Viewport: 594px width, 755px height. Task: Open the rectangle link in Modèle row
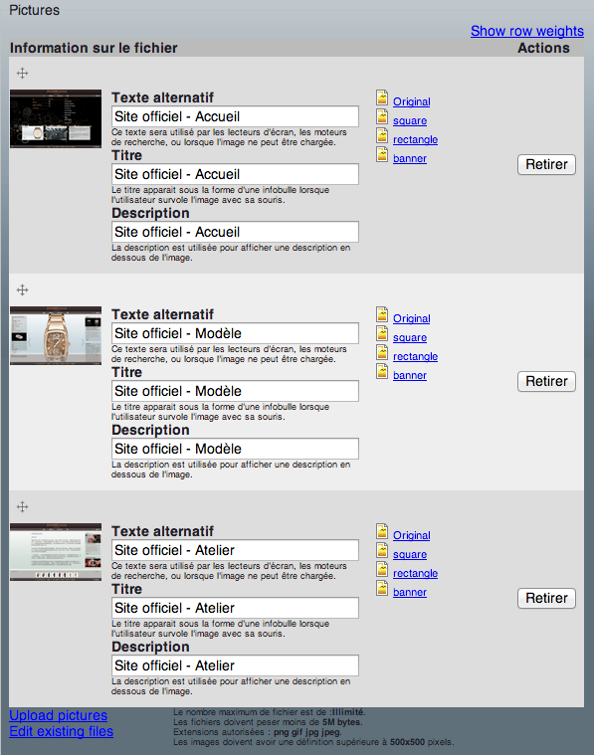click(x=415, y=356)
